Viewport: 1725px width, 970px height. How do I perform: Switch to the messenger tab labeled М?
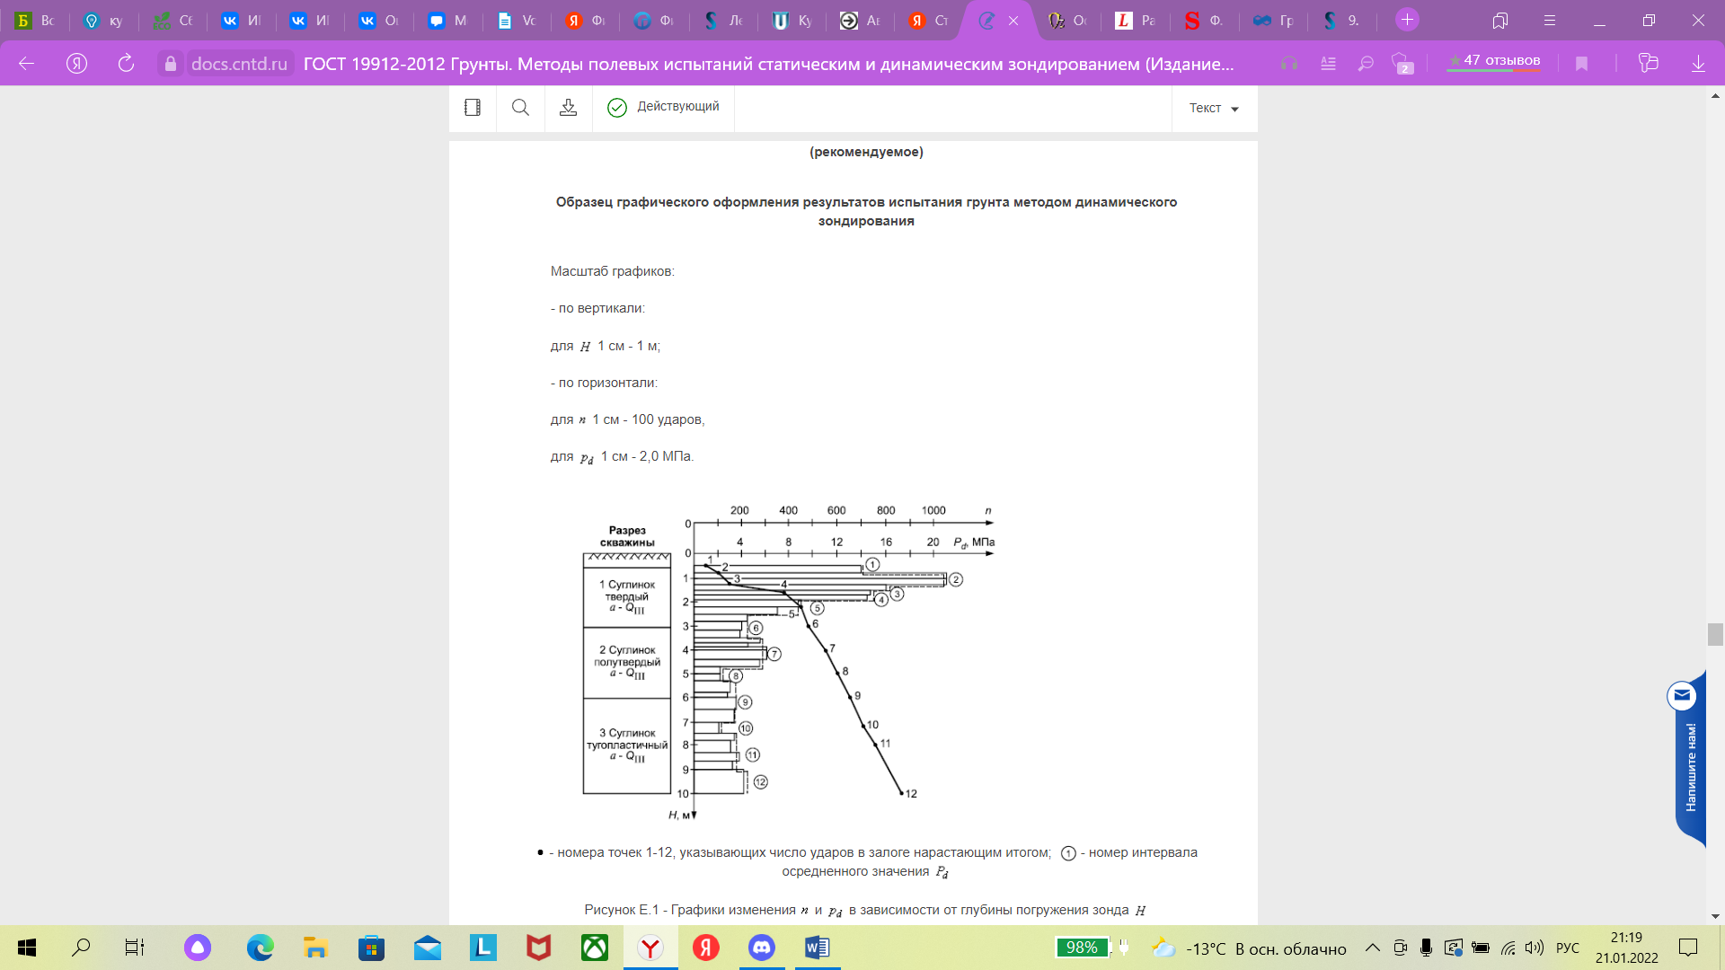coord(447,21)
